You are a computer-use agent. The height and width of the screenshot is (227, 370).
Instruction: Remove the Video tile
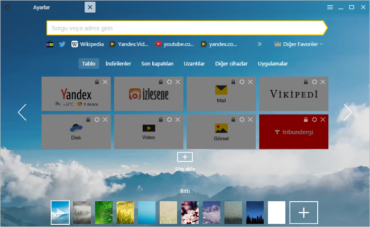pyautogui.click(x=178, y=119)
